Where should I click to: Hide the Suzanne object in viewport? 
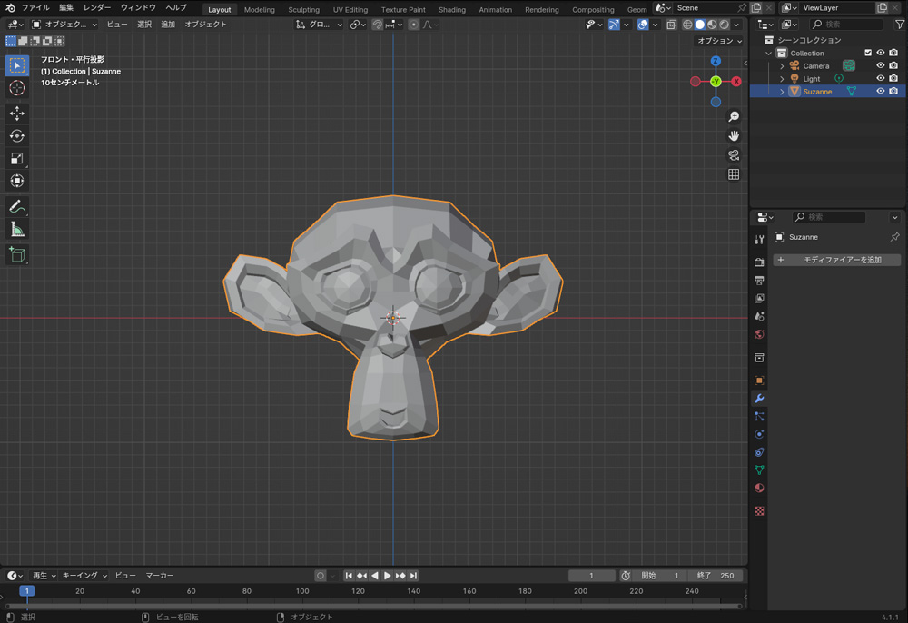(x=880, y=92)
